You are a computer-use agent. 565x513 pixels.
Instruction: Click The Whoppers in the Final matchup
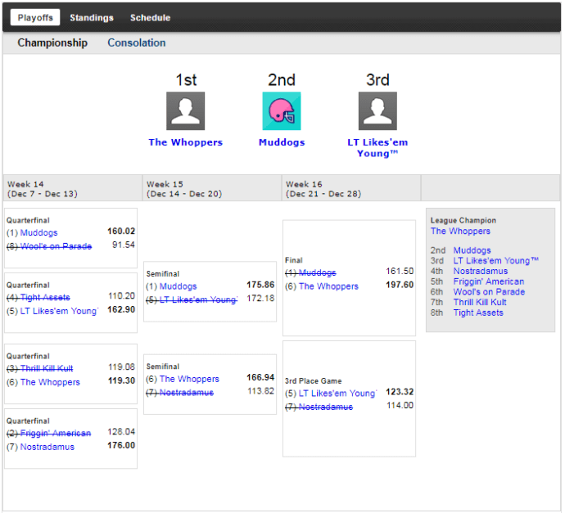(328, 286)
